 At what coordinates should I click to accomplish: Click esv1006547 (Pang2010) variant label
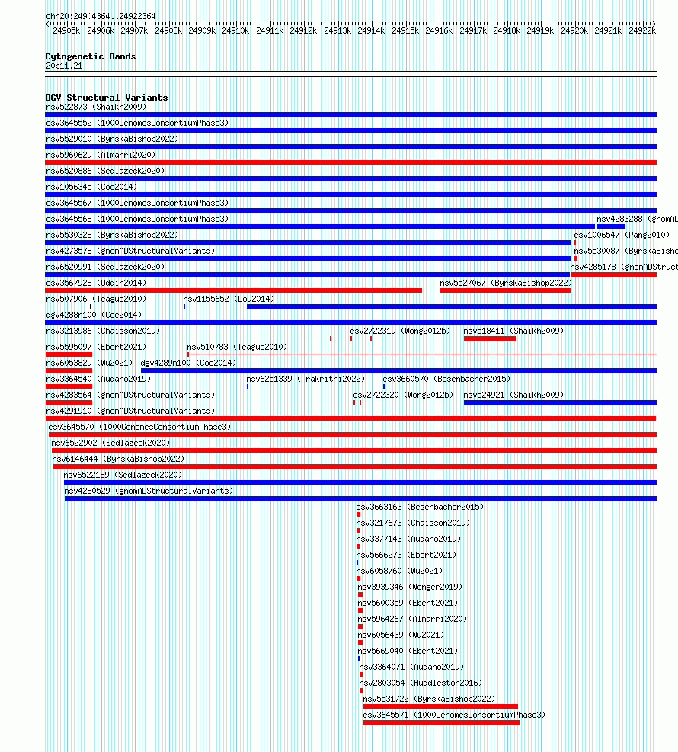[622, 235]
